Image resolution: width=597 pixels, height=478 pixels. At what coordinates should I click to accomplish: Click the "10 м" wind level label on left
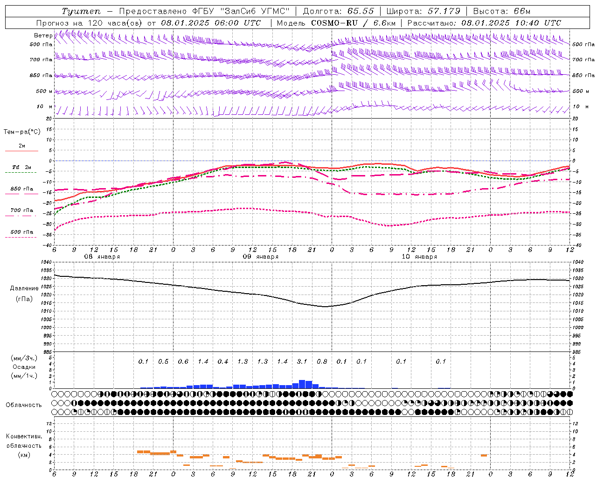coord(44,106)
